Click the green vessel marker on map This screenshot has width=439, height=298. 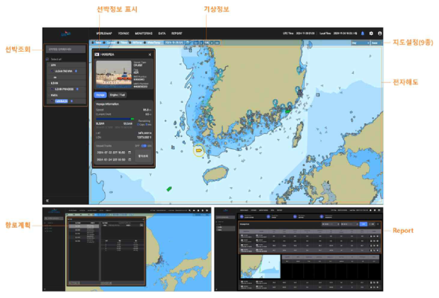[169, 189]
